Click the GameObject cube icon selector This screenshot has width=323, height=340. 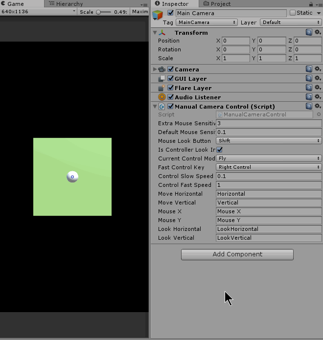(158, 15)
